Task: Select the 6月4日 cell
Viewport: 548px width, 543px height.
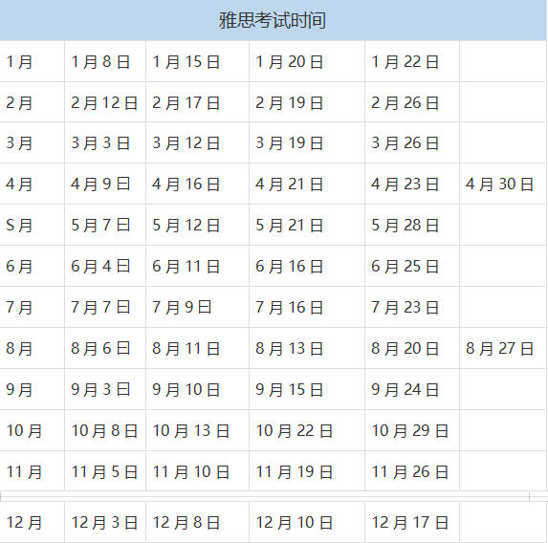Action: point(105,267)
